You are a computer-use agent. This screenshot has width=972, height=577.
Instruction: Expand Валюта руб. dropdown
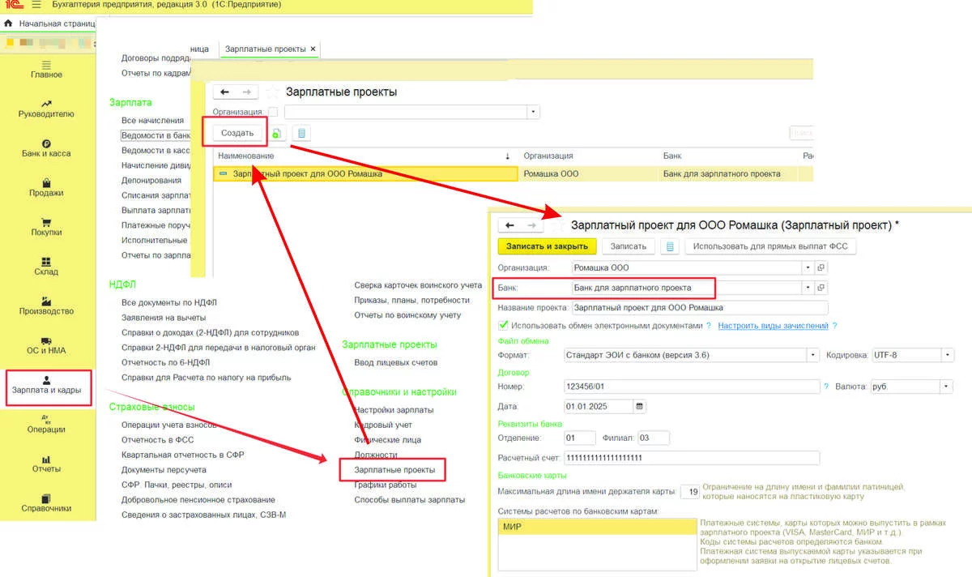click(948, 387)
